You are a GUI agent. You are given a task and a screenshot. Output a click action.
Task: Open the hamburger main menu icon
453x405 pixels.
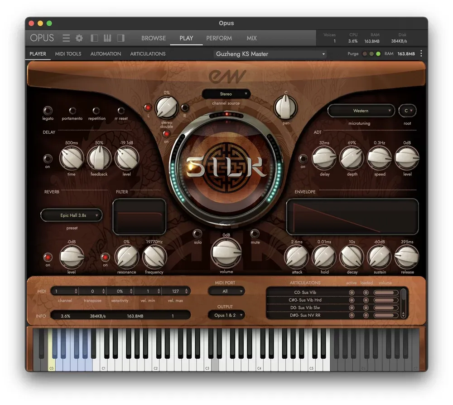coord(66,38)
